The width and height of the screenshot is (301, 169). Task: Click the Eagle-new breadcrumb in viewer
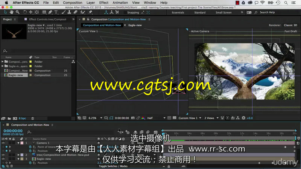point(135,25)
